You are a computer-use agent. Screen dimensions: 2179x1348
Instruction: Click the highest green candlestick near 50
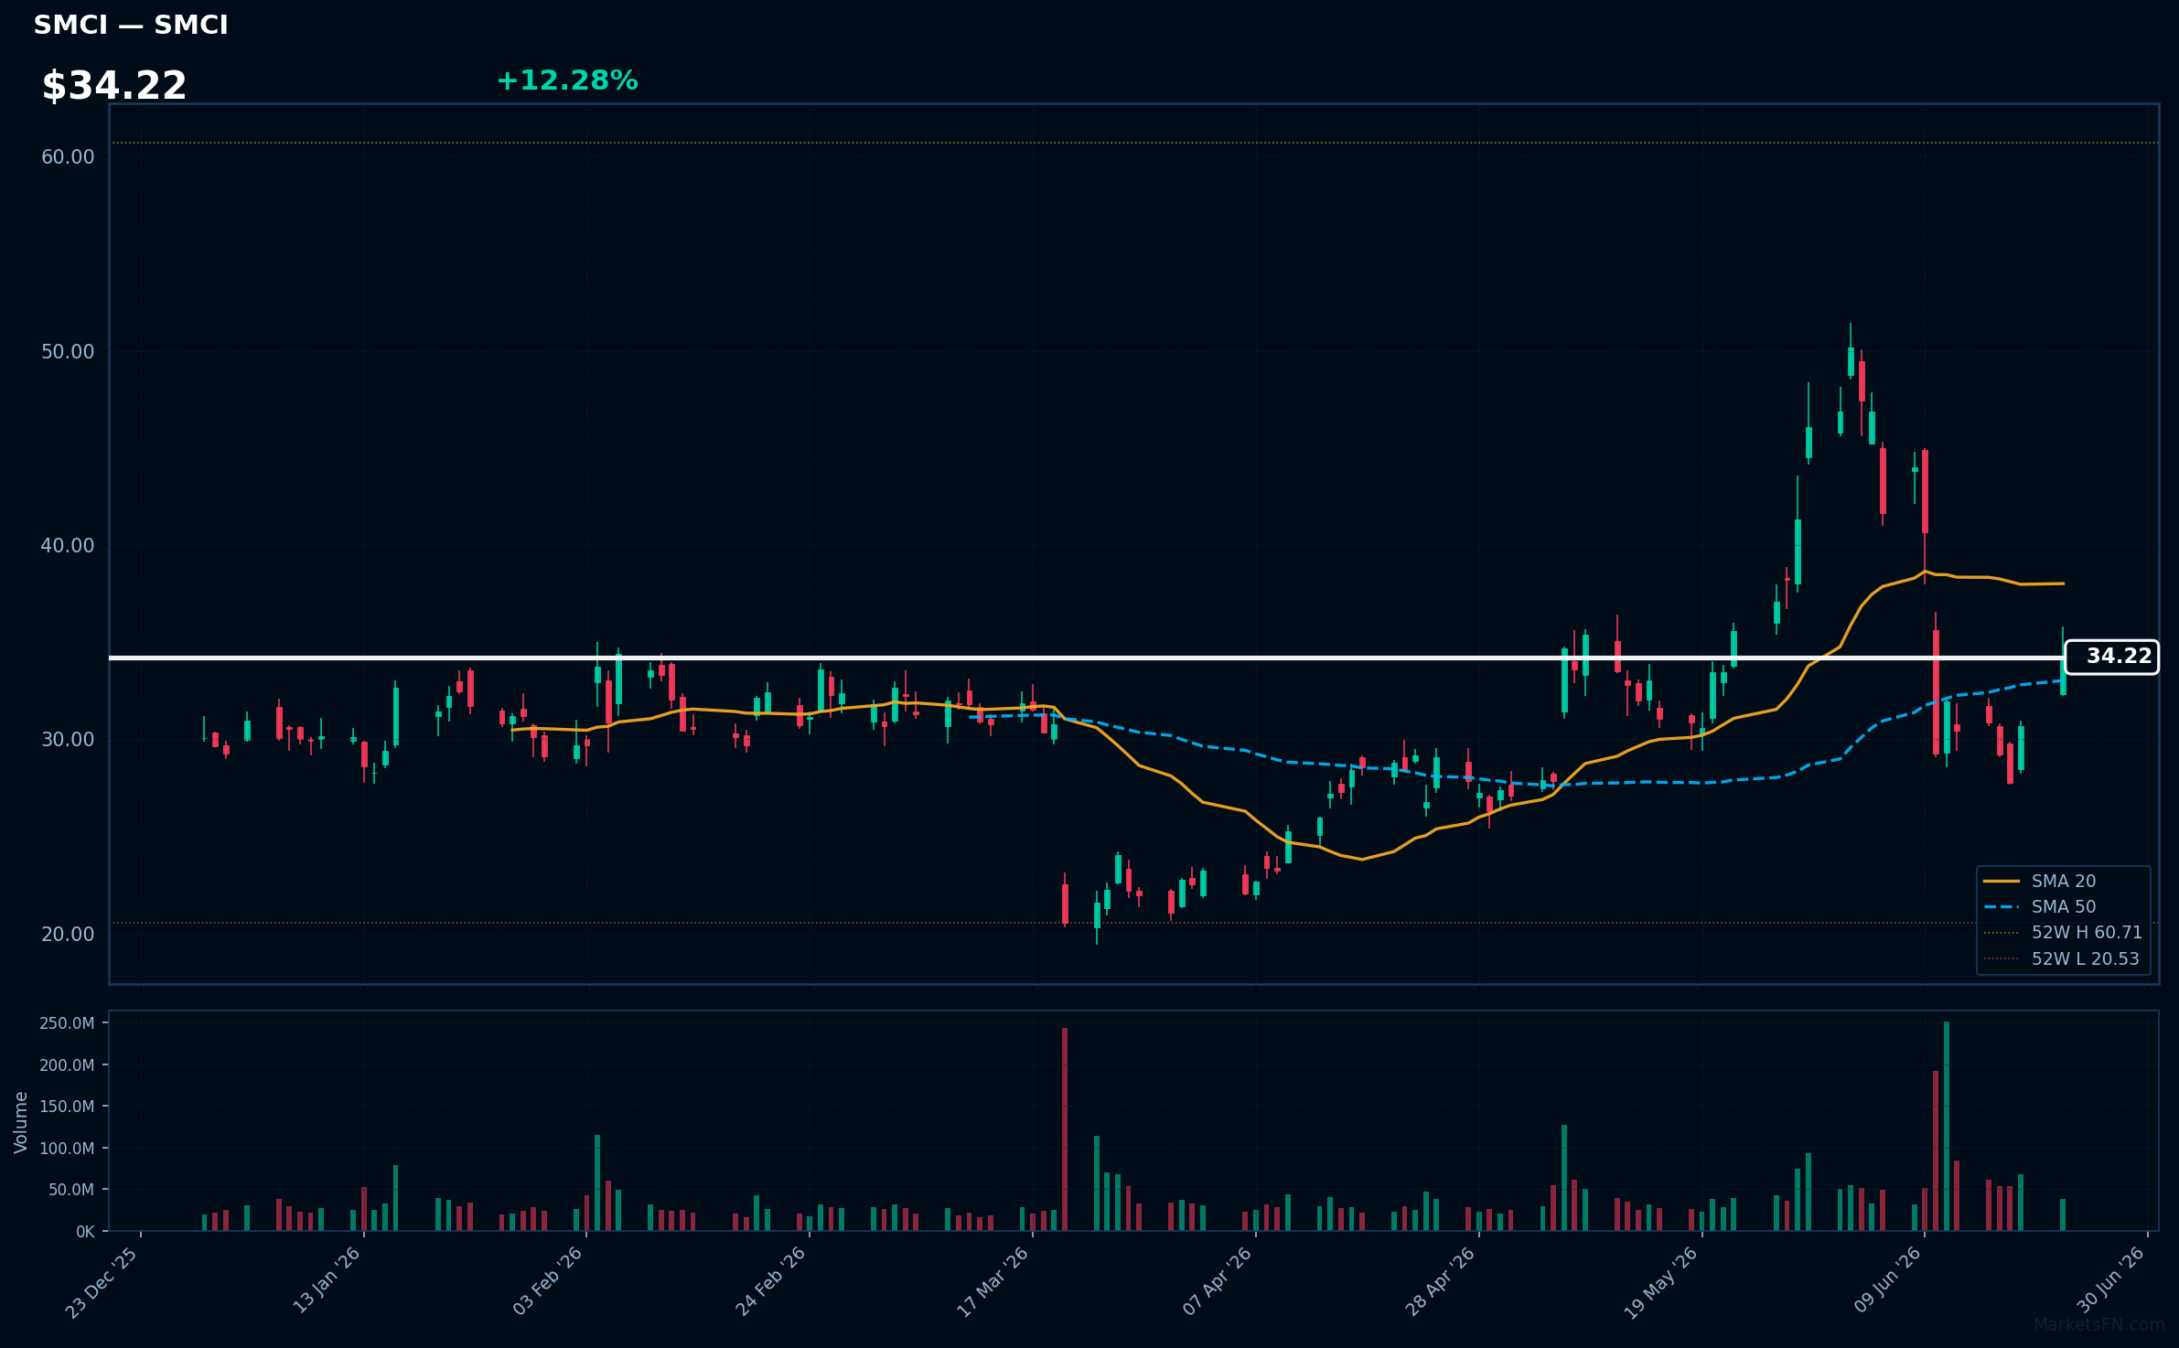pos(1851,361)
